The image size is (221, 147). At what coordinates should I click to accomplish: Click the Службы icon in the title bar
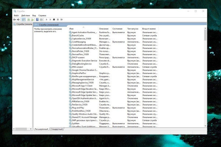[x=15, y=11]
